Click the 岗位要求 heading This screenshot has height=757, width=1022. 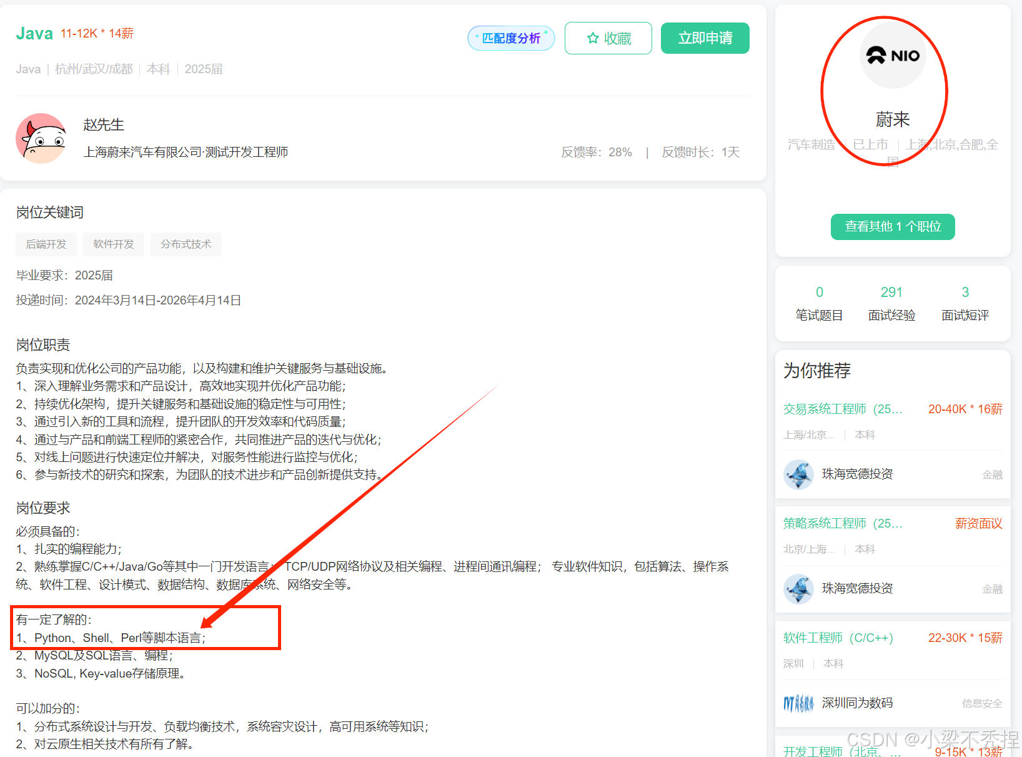(43, 508)
